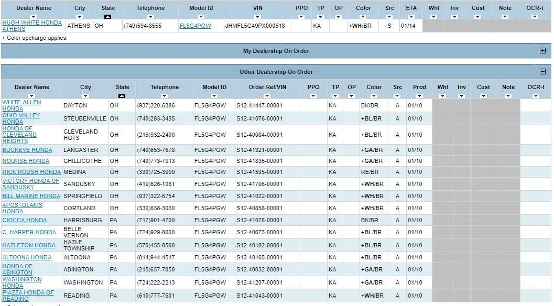
Task: Open Model ID filter dropdown in top table
Action: pyautogui.click(x=201, y=17)
